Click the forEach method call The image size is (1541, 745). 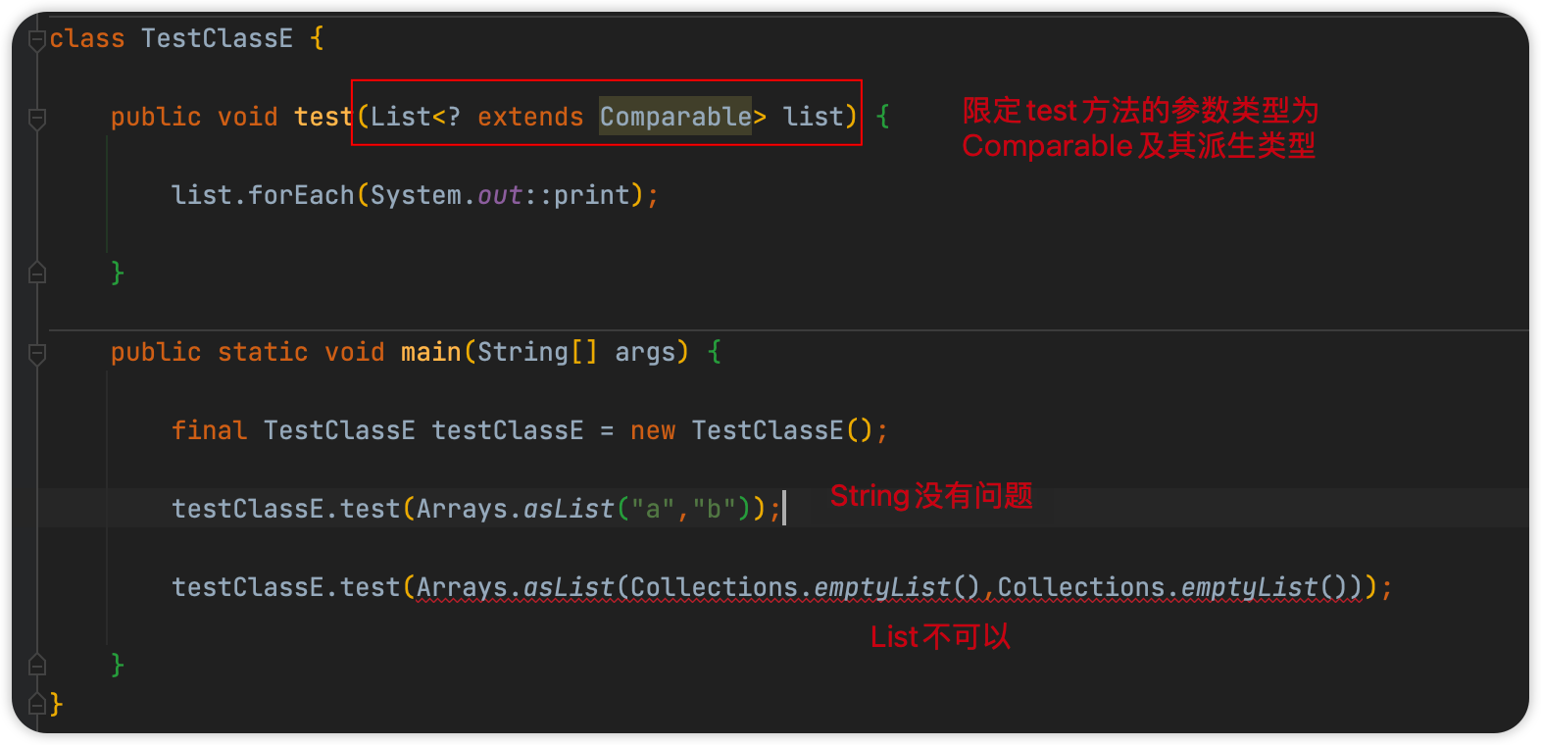(301, 195)
